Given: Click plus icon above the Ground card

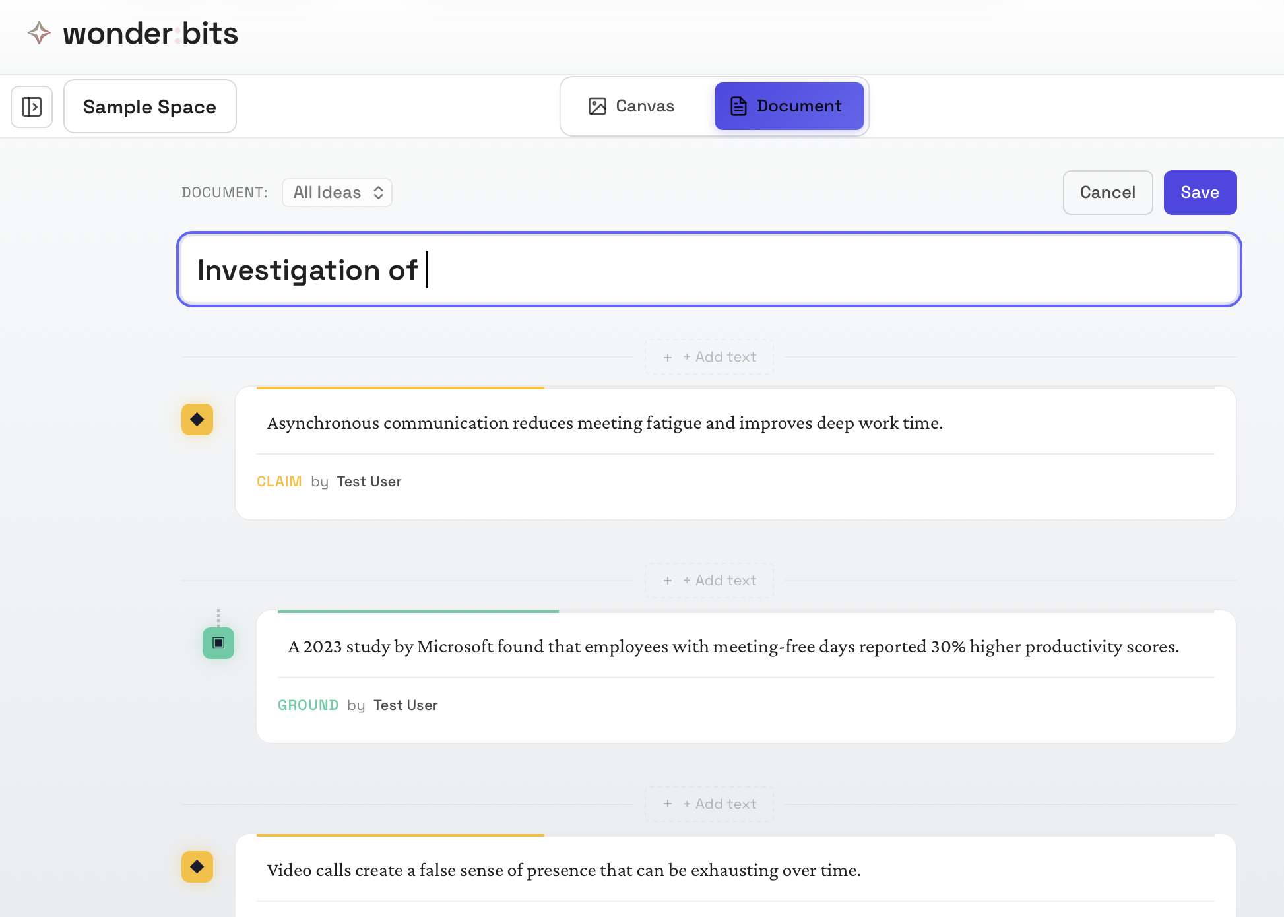Looking at the screenshot, I should [668, 581].
